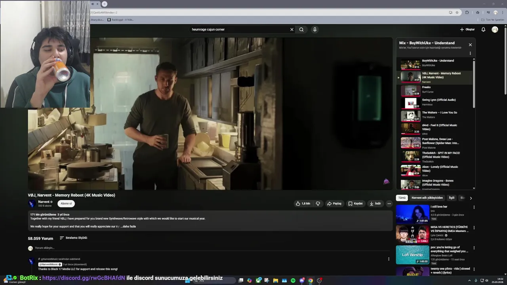Screen dimensions: 507x285
Task: Select the Tümü filter chip
Action: (402, 198)
